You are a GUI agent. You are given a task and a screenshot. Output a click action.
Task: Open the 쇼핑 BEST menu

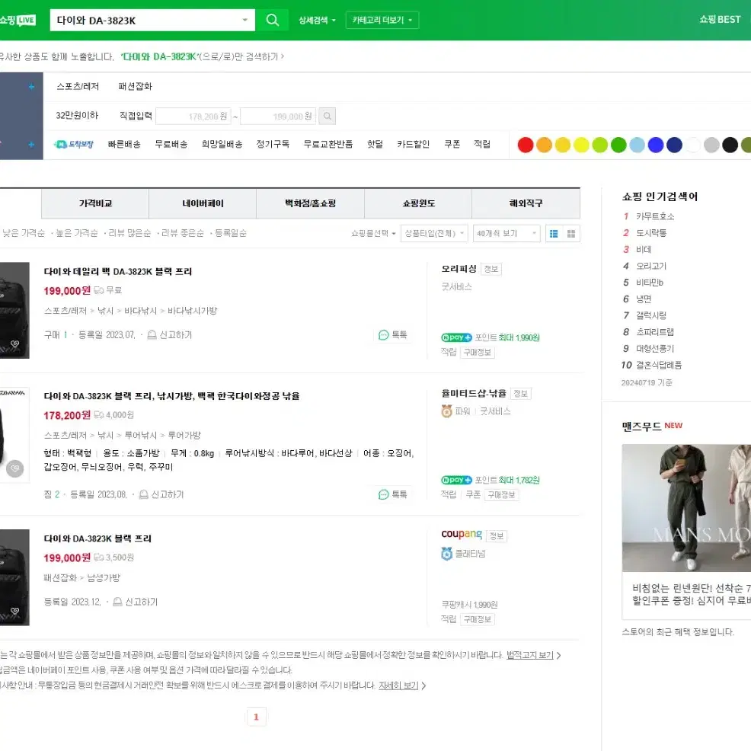point(720,20)
